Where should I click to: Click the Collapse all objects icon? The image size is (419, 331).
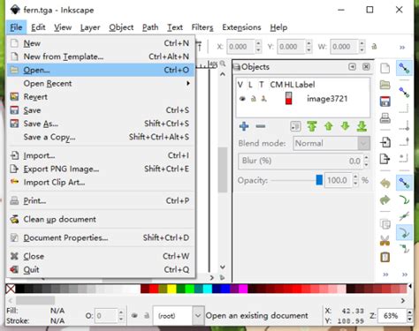click(x=295, y=126)
